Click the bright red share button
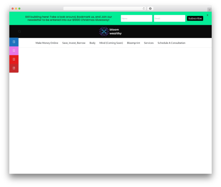The width and height of the screenshot is (221, 187). point(14,59)
